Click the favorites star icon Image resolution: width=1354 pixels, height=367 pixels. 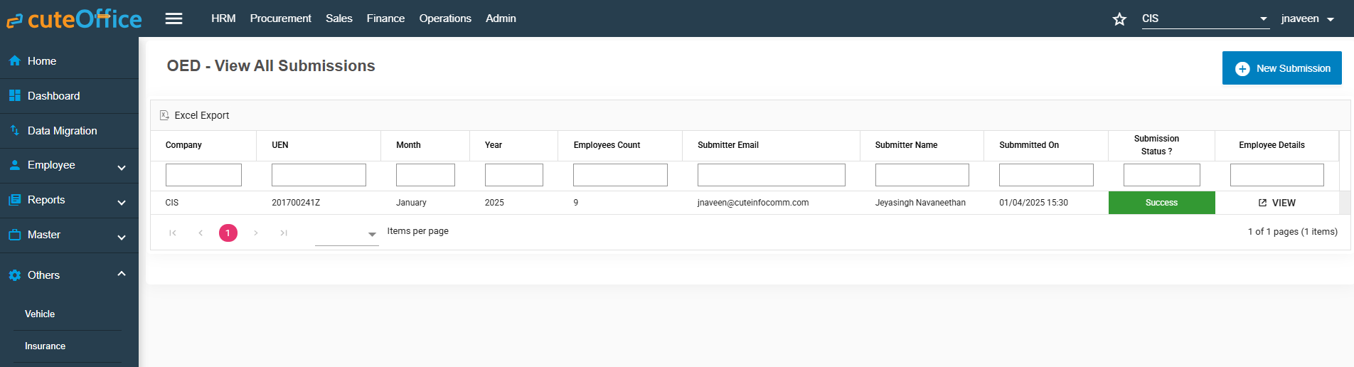click(1119, 19)
